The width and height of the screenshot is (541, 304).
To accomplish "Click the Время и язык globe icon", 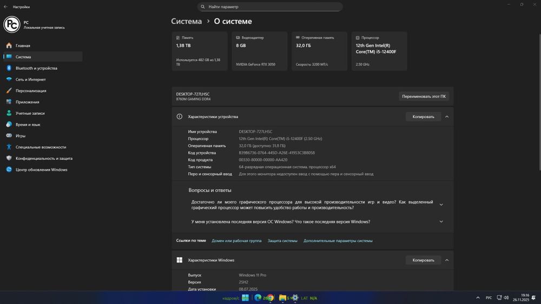I will click(x=9, y=124).
